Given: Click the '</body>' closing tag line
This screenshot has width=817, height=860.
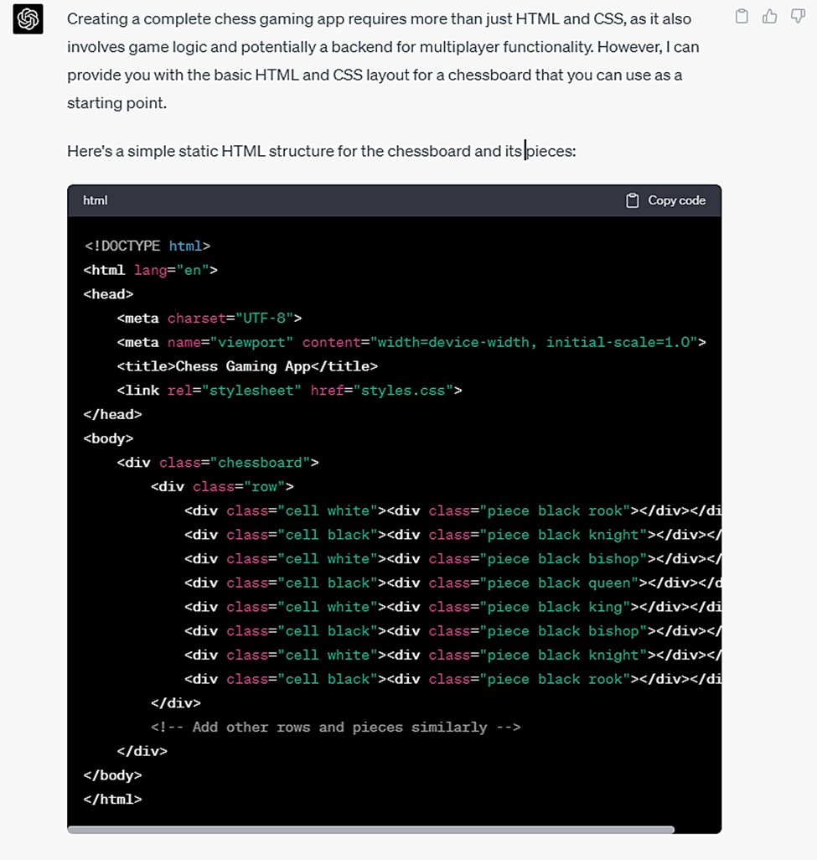Looking at the screenshot, I should [112, 775].
